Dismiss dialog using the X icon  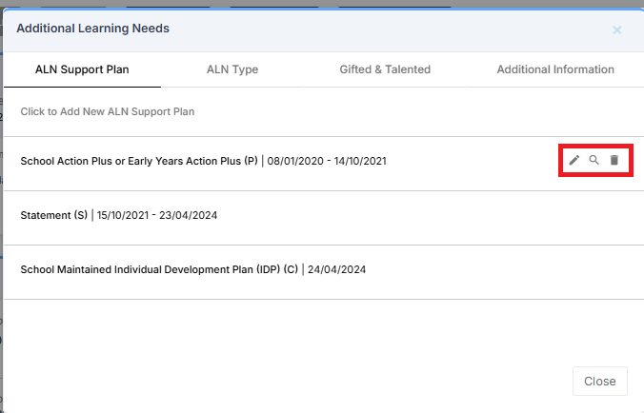616,29
